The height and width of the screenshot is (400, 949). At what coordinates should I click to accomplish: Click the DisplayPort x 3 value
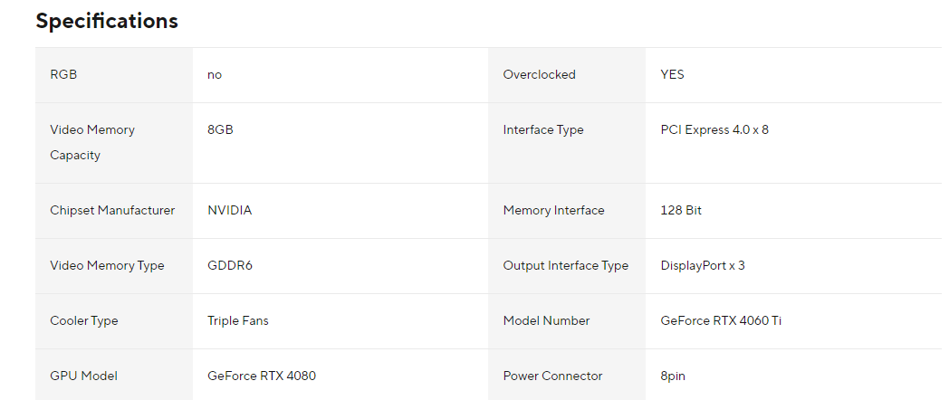tap(703, 266)
